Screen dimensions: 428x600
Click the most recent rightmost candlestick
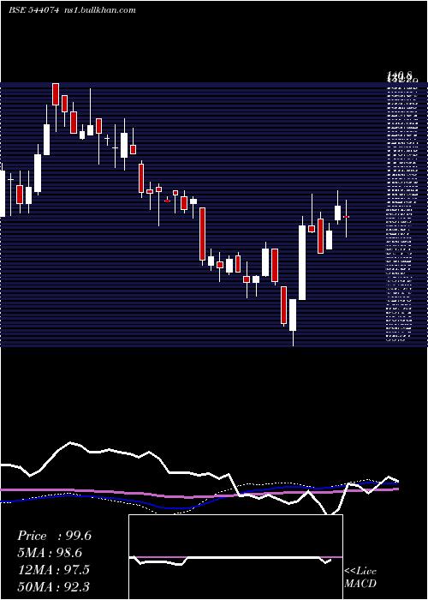[x=347, y=217]
